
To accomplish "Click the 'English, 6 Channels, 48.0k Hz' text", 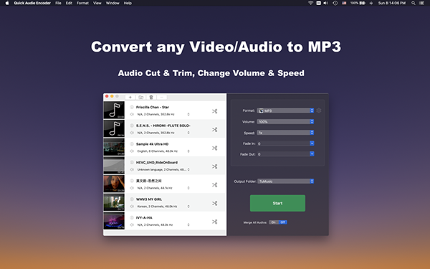I will 158,151.
